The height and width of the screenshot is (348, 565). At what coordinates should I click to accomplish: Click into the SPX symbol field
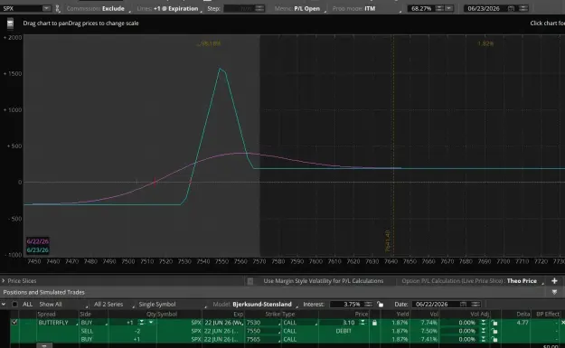(x=22, y=8)
